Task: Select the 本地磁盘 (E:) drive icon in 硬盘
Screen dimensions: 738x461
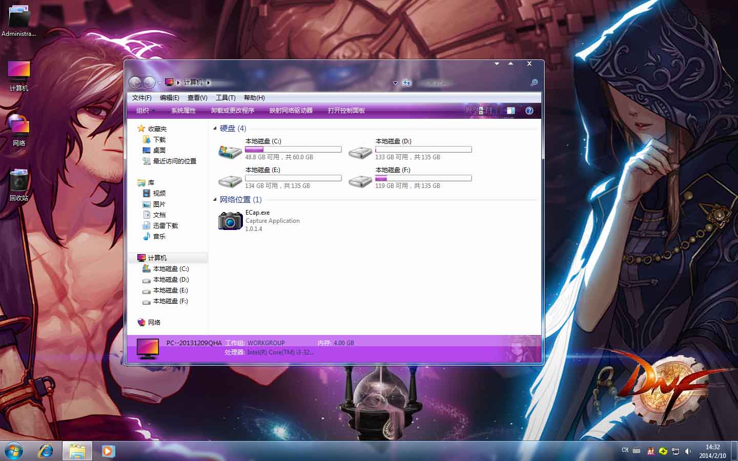Action: point(230,180)
